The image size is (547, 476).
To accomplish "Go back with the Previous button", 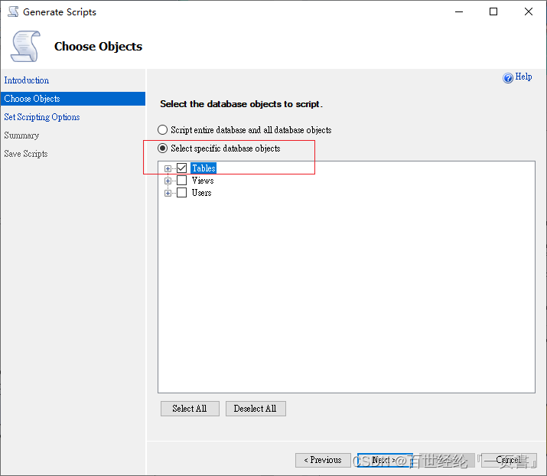I will click(323, 460).
